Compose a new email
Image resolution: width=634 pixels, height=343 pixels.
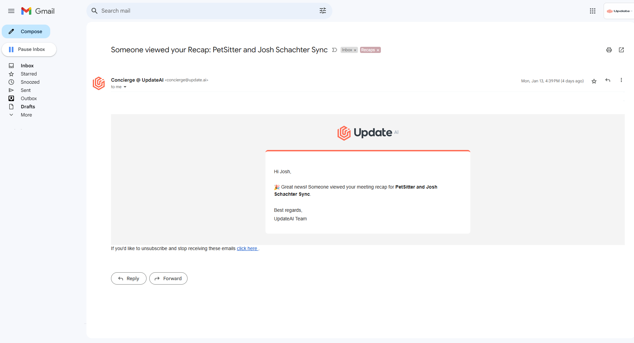click(x=26, y=31)
